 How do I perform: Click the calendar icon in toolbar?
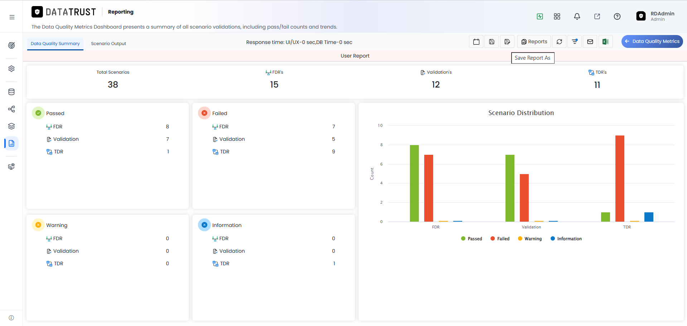pyautogui.click(x=476, y=42)
